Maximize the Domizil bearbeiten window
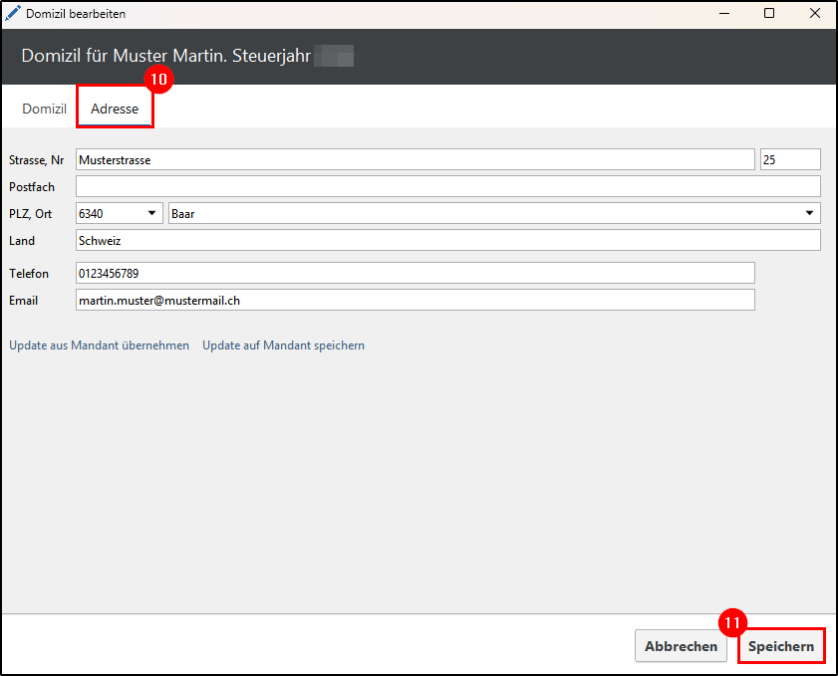The width and height of the screenshot is (838, 676). point(768,14)
